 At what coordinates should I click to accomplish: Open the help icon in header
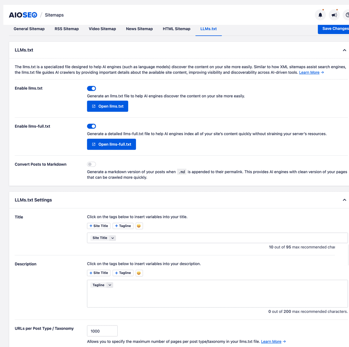click(x=346, y=15)
